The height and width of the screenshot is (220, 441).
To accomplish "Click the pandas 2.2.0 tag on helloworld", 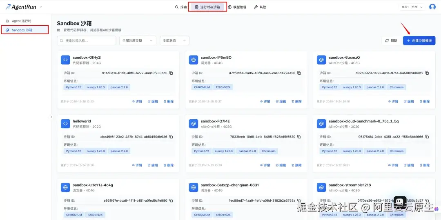I will [119, 151].
